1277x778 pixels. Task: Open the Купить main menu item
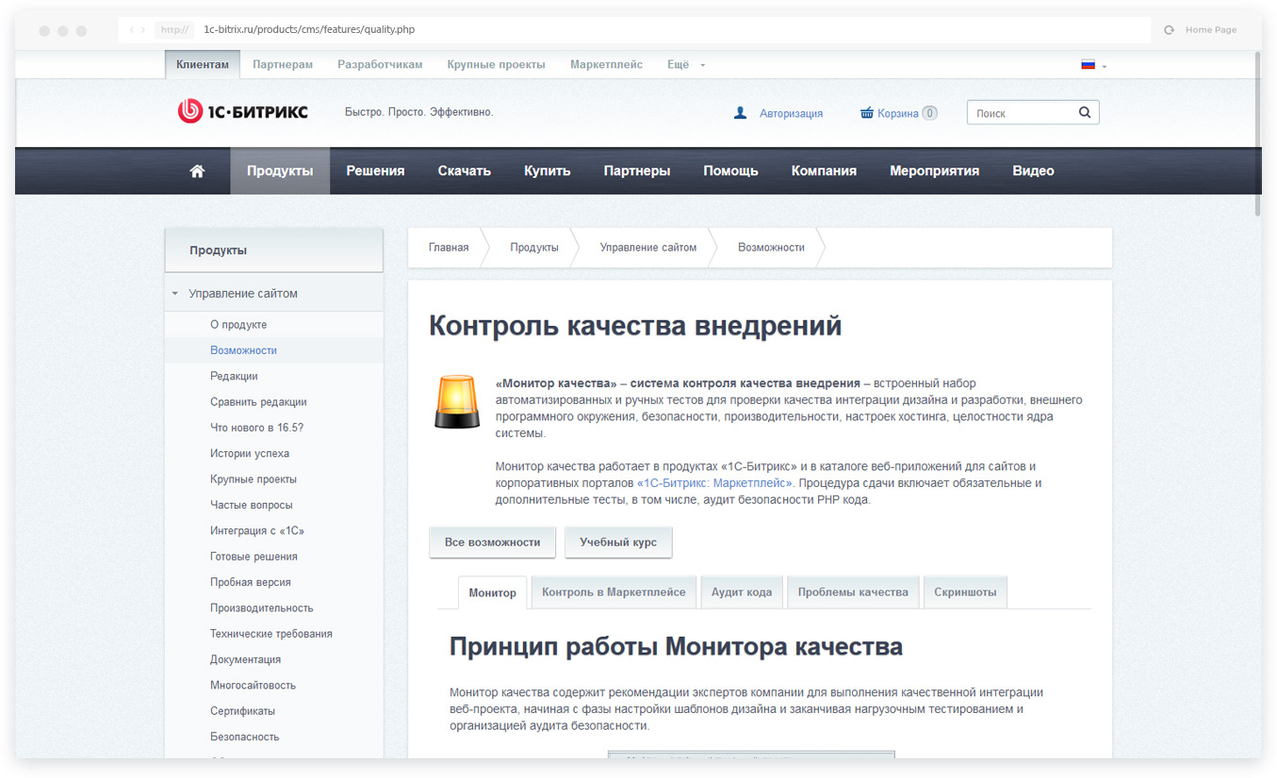(548, 170)
